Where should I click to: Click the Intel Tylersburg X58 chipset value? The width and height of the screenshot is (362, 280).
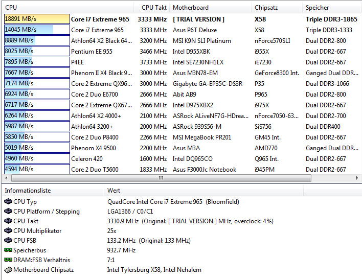[x=154, y=270]
